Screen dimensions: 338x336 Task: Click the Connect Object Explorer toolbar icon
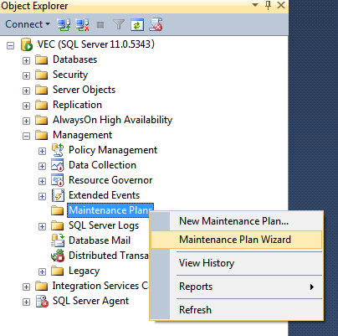click(x=64, y=24)
